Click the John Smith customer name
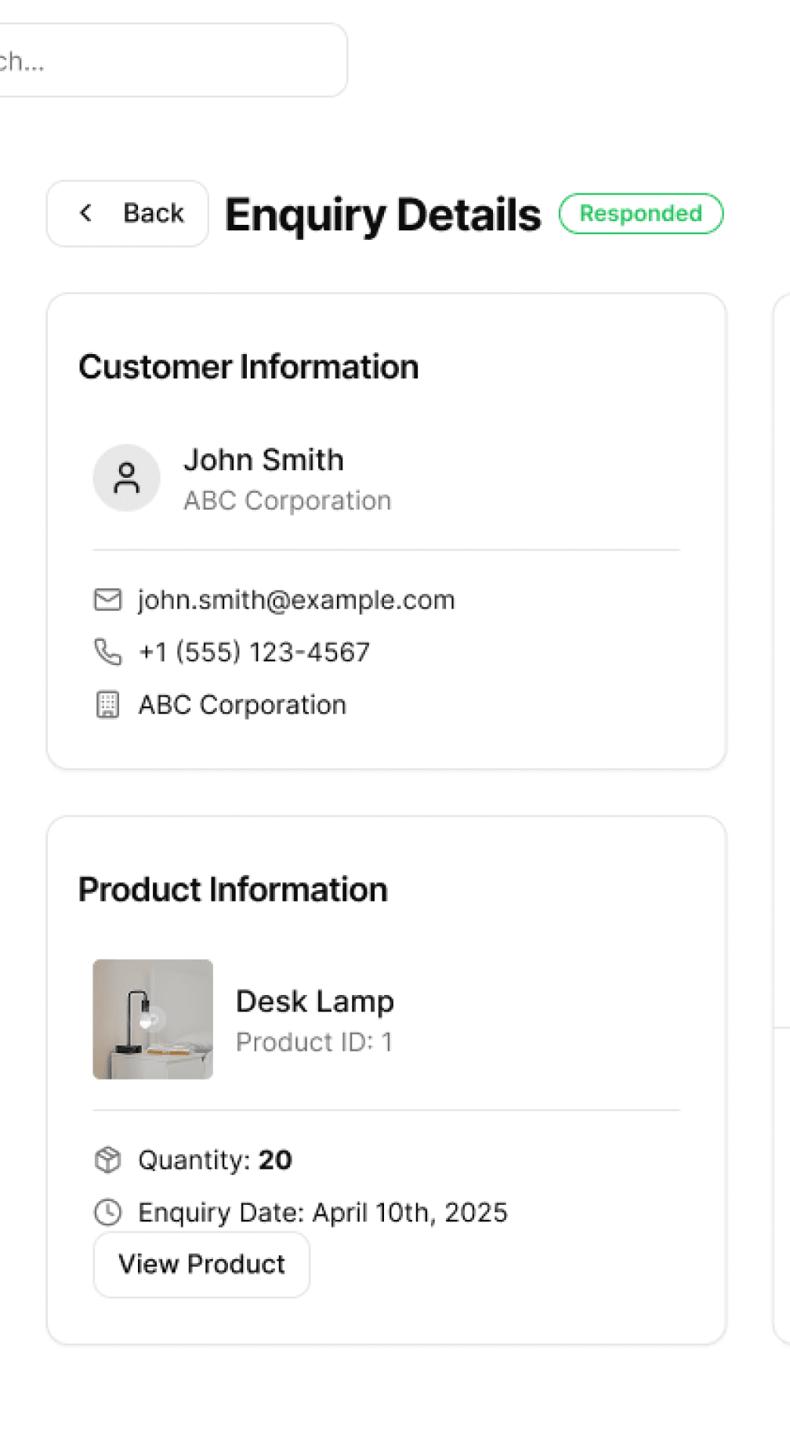This screenshot has width=790, height=1429. tap(263, 460)
